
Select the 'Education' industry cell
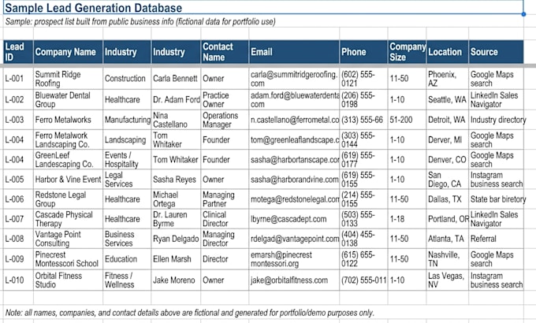coord(127,258)
